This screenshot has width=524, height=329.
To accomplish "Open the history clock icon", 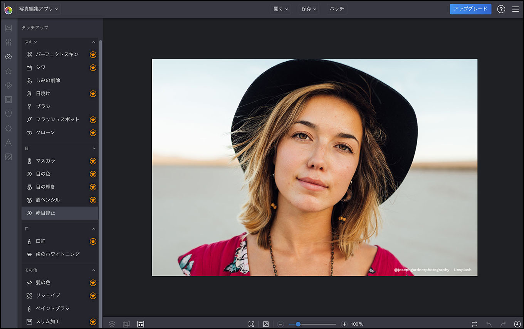I will click(517, 324).
